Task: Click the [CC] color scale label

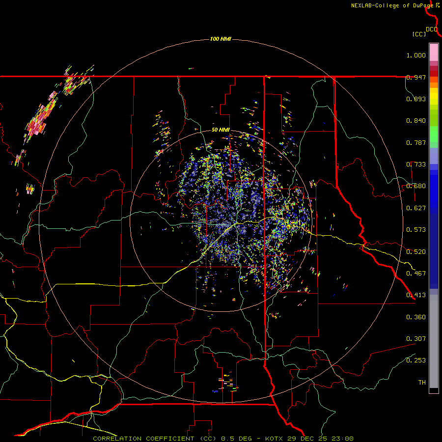Action: (x=419, y=34)
